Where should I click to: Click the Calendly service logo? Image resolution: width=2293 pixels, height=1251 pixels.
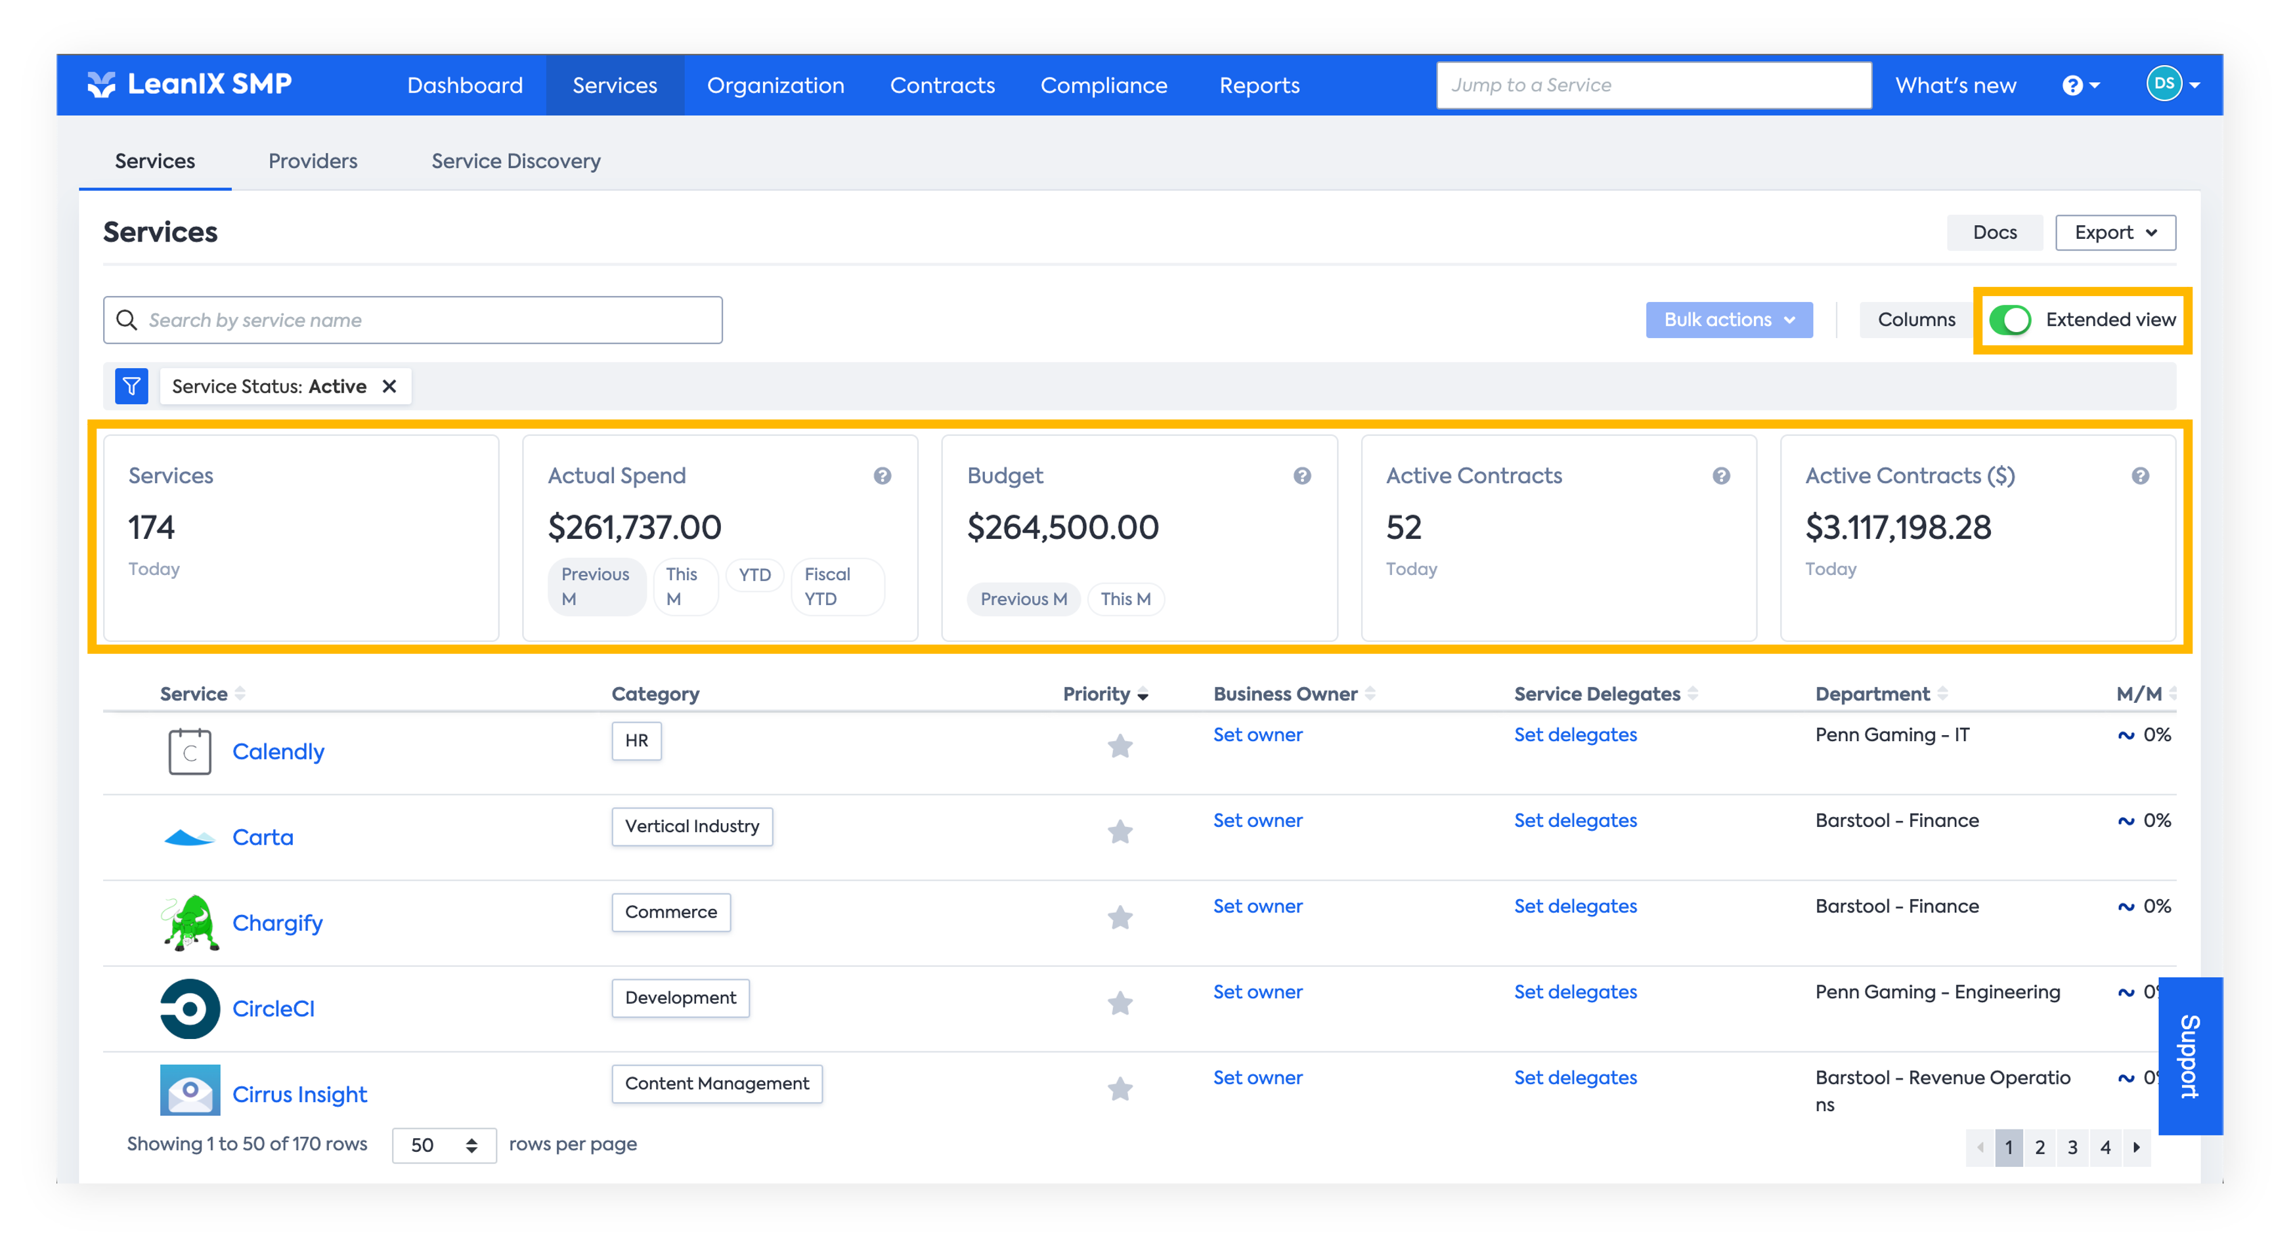click(190, 752)
